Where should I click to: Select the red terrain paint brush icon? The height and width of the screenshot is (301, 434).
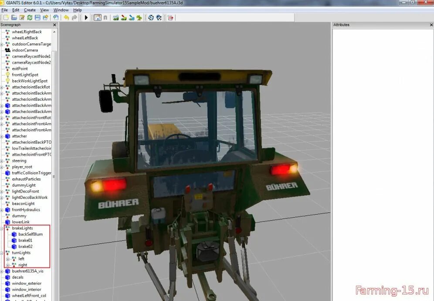tap(124, 18)
